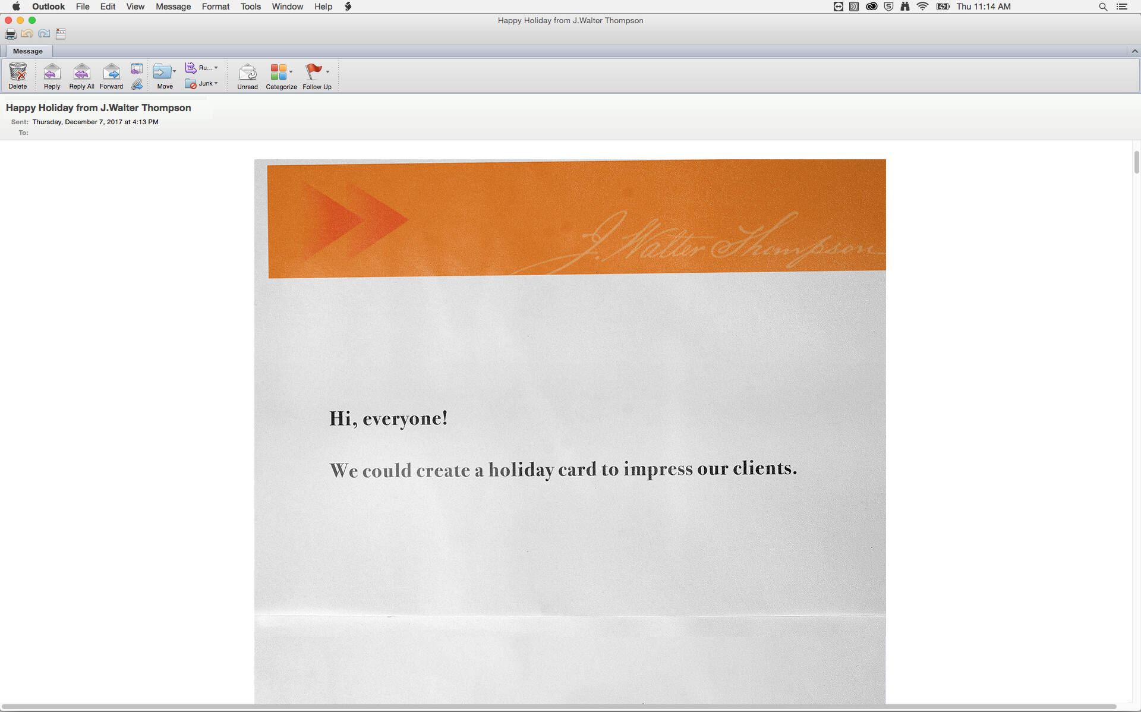Click the vertical scrollbar thumb
Screen dimensions: 1141x712
[x=1136, y=162]
